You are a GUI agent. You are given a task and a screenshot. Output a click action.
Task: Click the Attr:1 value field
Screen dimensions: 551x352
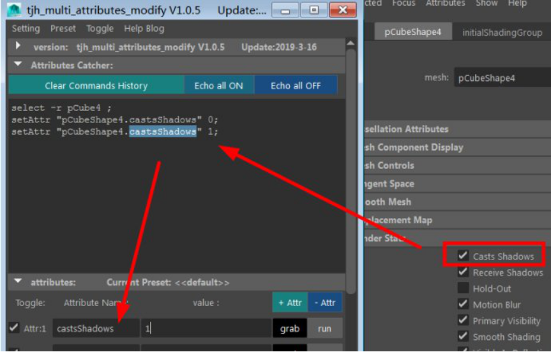pos(206,328)
